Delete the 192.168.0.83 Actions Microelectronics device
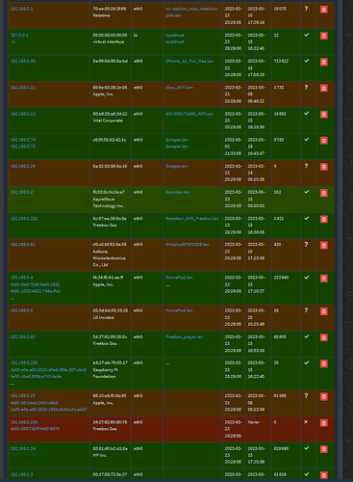353x482 pixels. point(324,246)
